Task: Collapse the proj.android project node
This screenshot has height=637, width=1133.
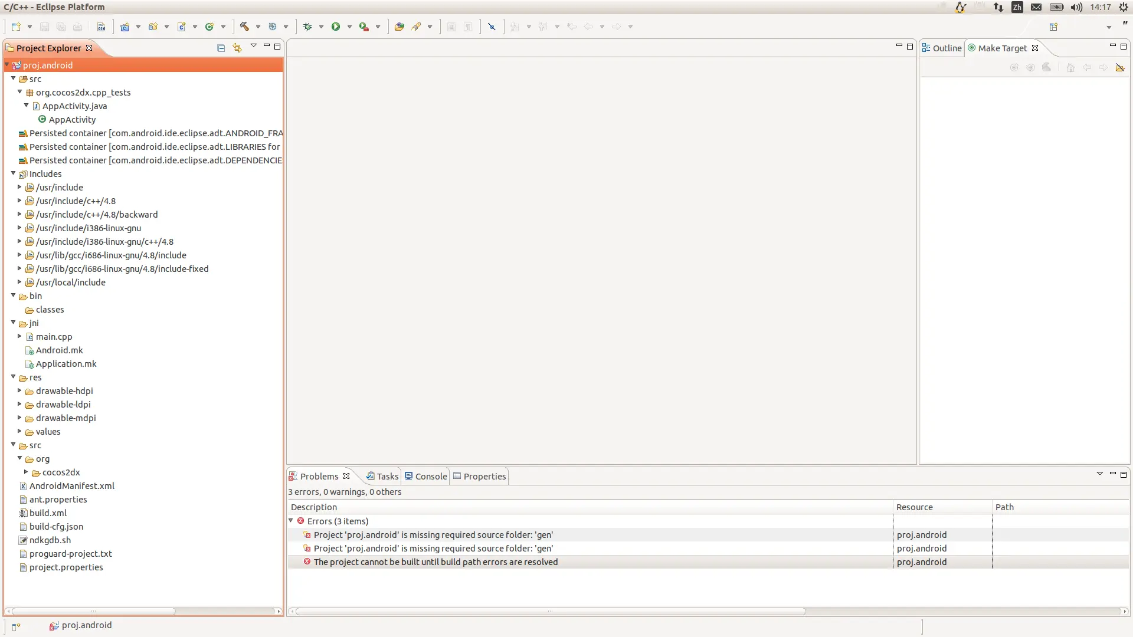Action: pos(7,65)
